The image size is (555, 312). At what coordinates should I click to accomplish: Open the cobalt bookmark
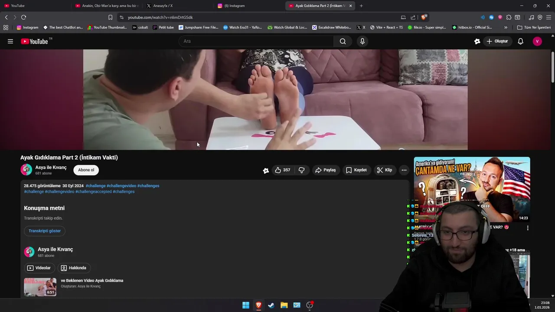click(x=140, y=27)
